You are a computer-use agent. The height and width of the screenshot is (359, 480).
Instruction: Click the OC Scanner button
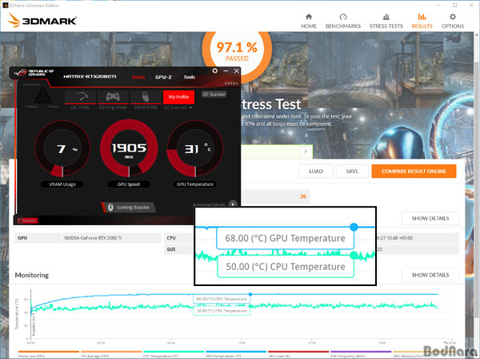coord(214,95)
